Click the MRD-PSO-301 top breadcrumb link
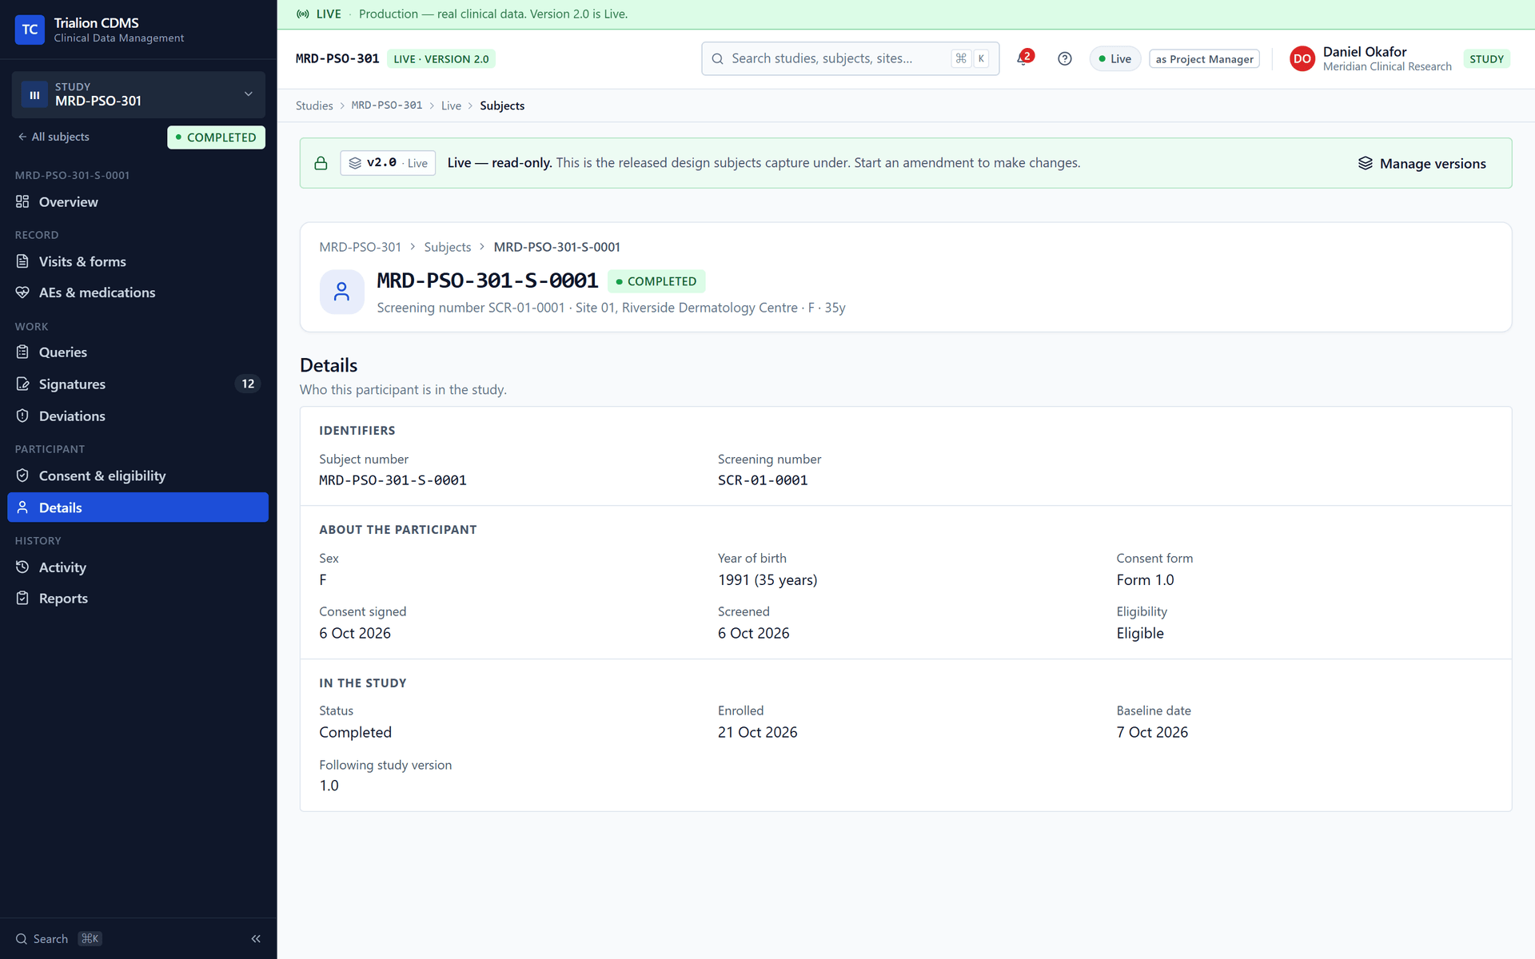Viewport: 1535px width, 959px height. pyautogui.click(x=387, y=105)
